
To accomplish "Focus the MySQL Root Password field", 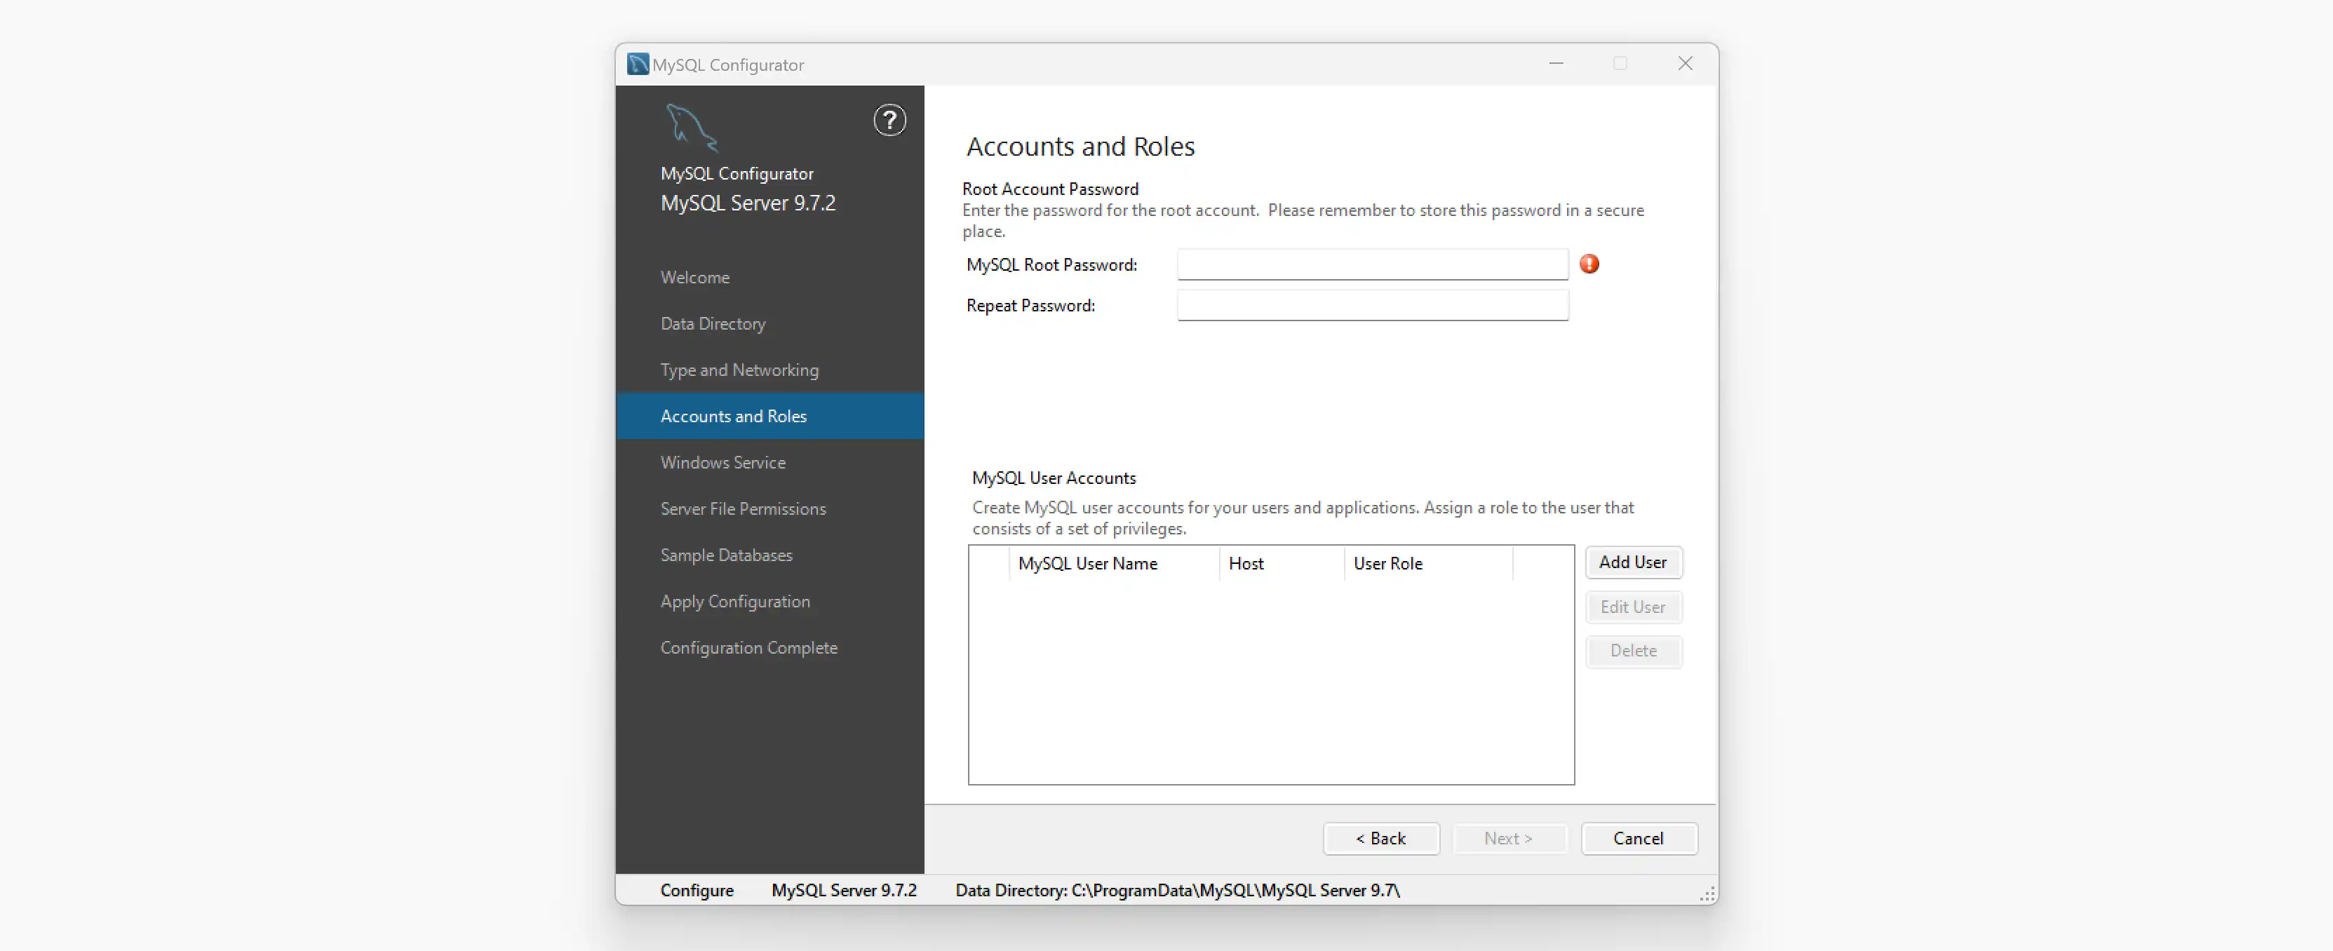I will pyautogui.click(x=1372, y=264).
